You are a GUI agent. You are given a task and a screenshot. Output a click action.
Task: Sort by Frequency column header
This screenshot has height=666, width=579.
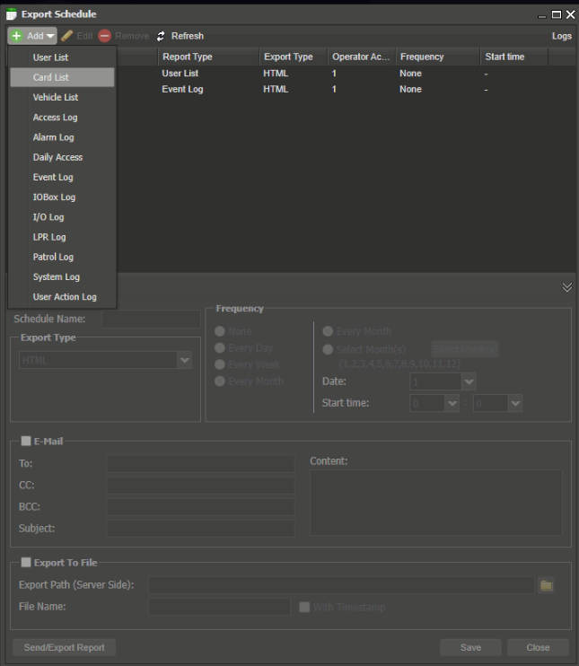438,57
